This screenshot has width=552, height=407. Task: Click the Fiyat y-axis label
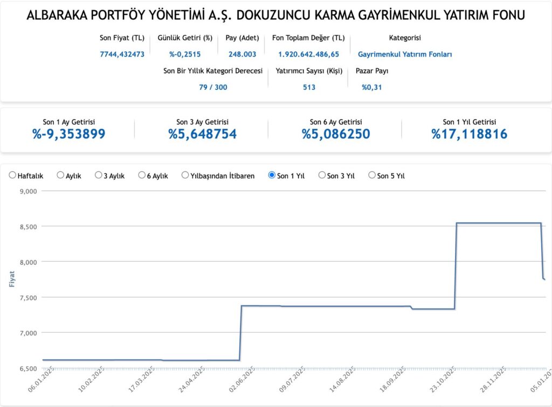[12, 279]
